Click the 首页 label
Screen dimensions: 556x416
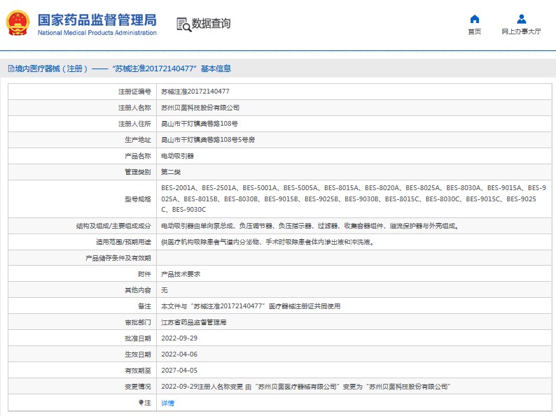[x=475, y=31]
